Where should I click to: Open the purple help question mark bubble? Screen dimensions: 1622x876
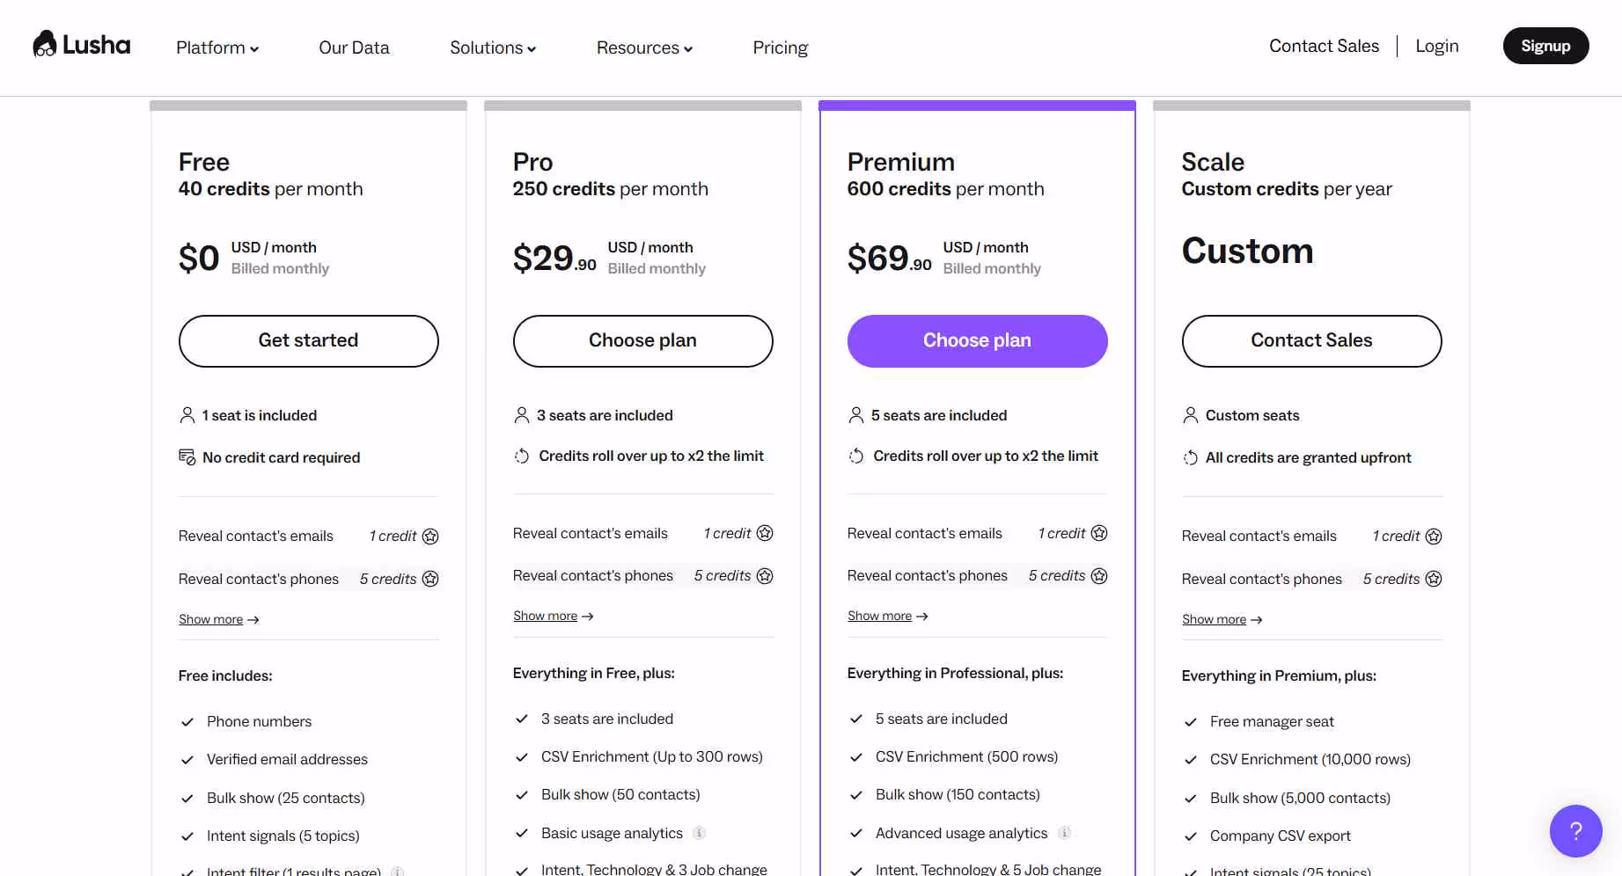pyautogui.click(x=1576, y=830)
